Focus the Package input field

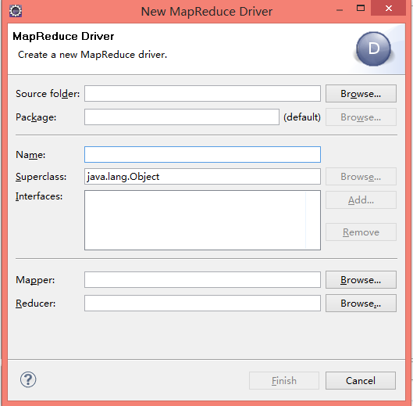click(x=182, y=117)
